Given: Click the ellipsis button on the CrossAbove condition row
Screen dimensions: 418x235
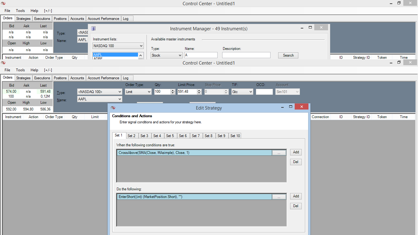Looking at the screenshot, I should 279,153.
